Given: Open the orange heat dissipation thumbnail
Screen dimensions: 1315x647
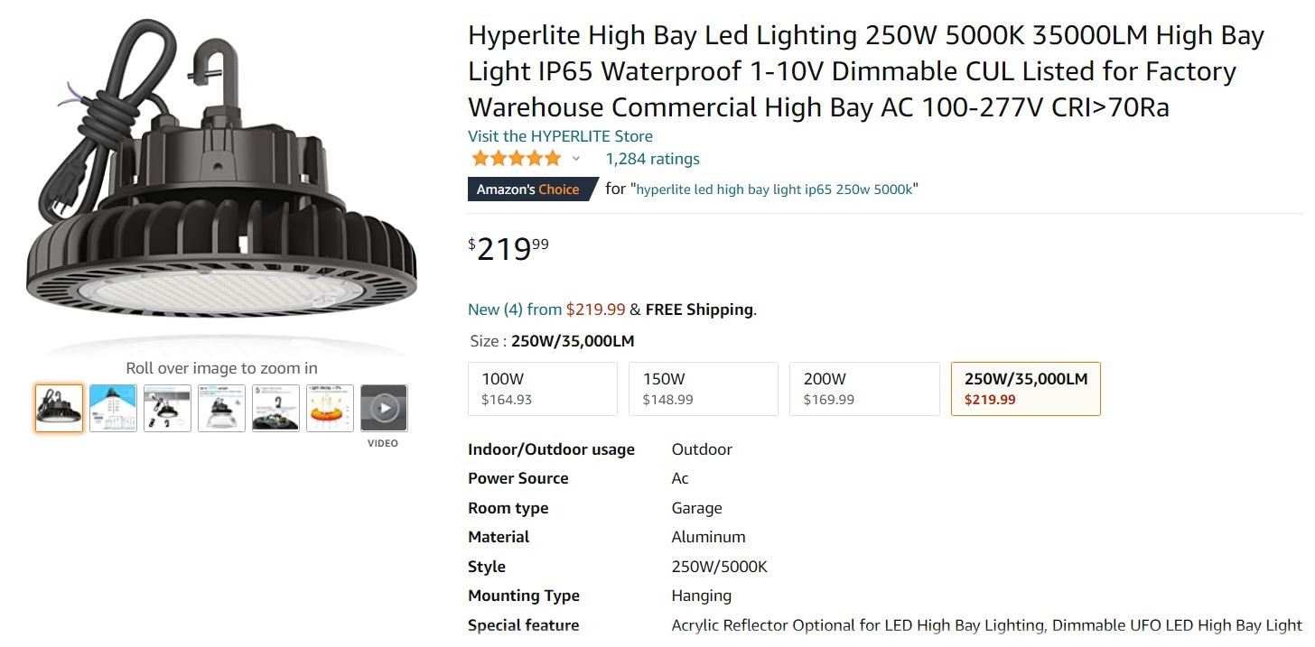Looking at the screenshot, I should [x=330, y=408].
